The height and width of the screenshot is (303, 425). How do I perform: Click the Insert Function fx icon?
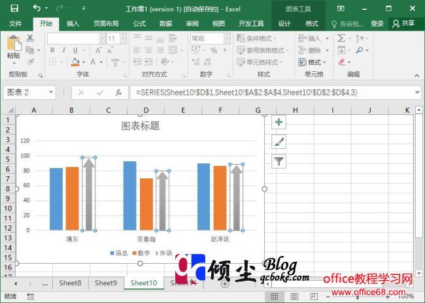click(x=118, y=93)
